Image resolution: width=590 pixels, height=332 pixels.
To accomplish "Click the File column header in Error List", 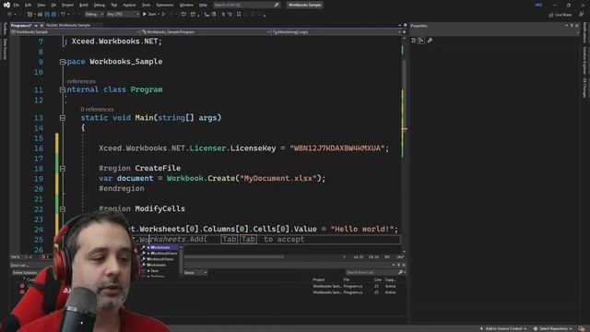I will point(347,279).
